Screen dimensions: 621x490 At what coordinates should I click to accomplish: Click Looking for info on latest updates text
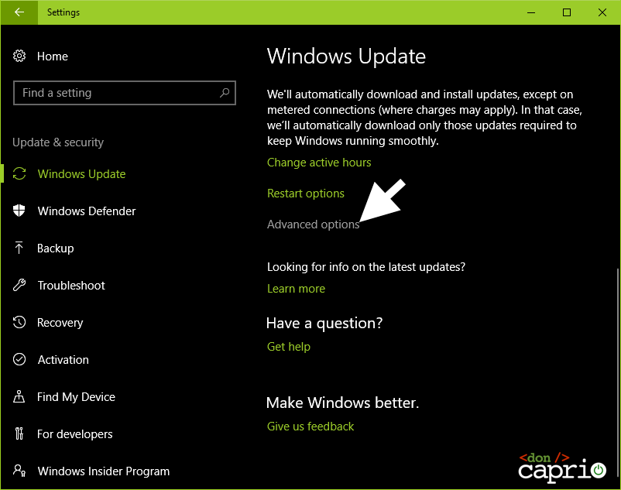coord(366,267)
